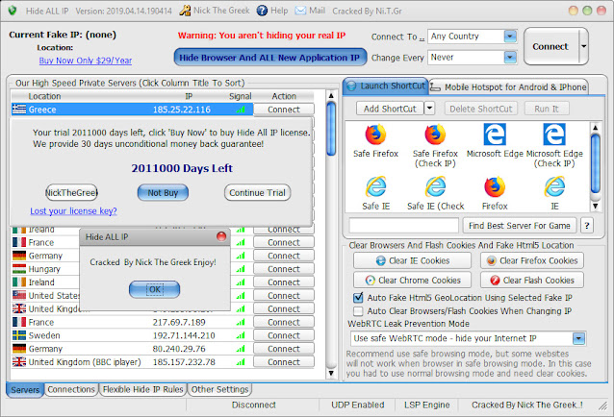Click the shortcuts panel scroll up arrow
This screenshot has width=614, height=417.
[x=595, y=128]
